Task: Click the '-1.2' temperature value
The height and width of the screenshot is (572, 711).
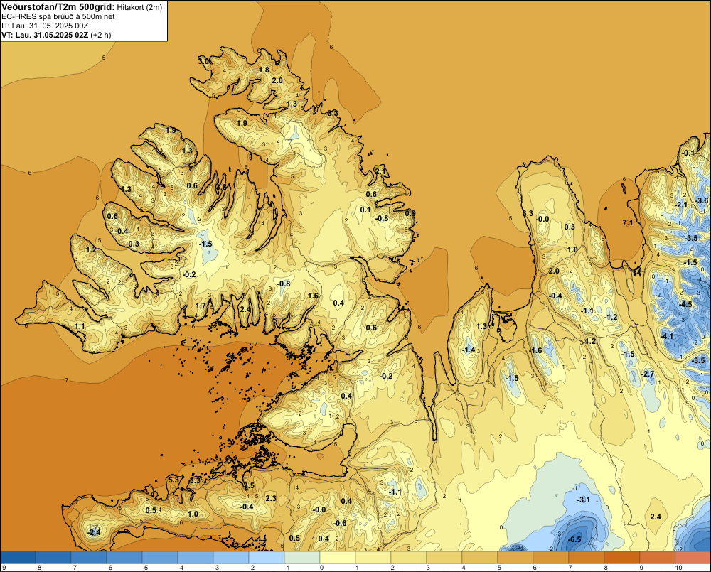Action: 611,317
